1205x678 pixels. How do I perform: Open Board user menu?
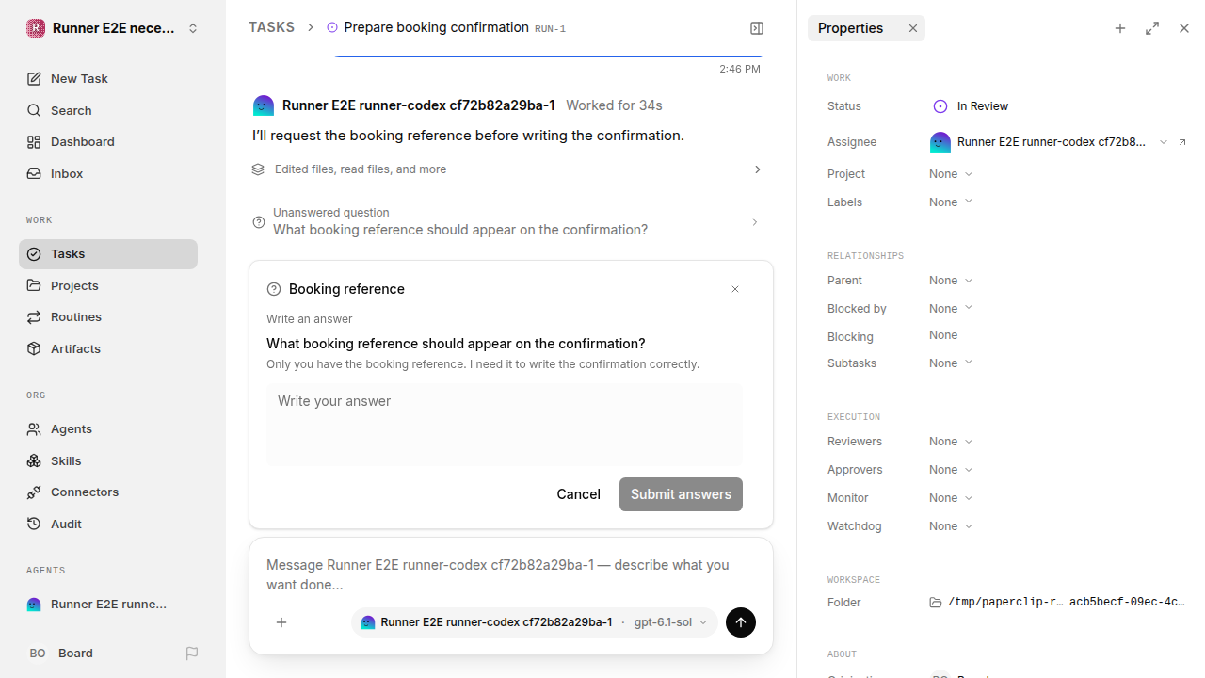point(99,654)
